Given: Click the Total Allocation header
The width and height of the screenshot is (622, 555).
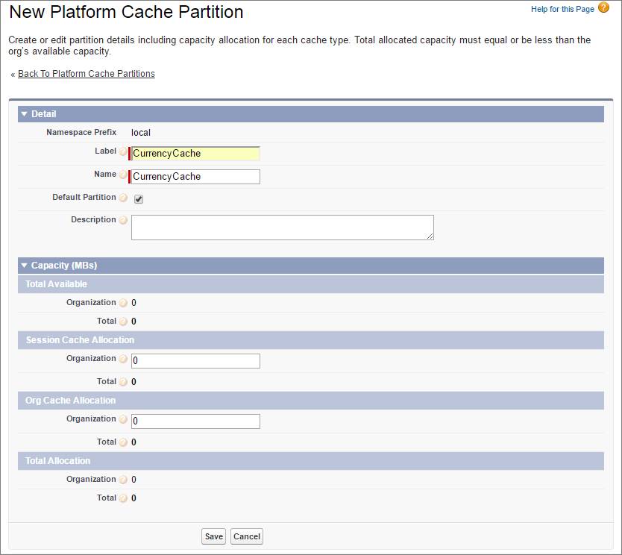Looking at the screenshot, I should click(x=311, y=461).
